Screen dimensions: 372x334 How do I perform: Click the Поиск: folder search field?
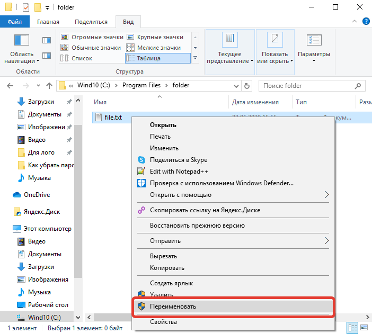[x=312, y=86]
